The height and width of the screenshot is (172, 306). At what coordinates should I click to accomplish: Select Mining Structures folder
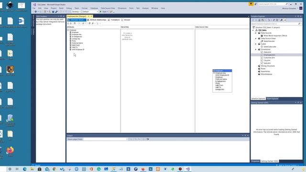(x=266, y=66)
